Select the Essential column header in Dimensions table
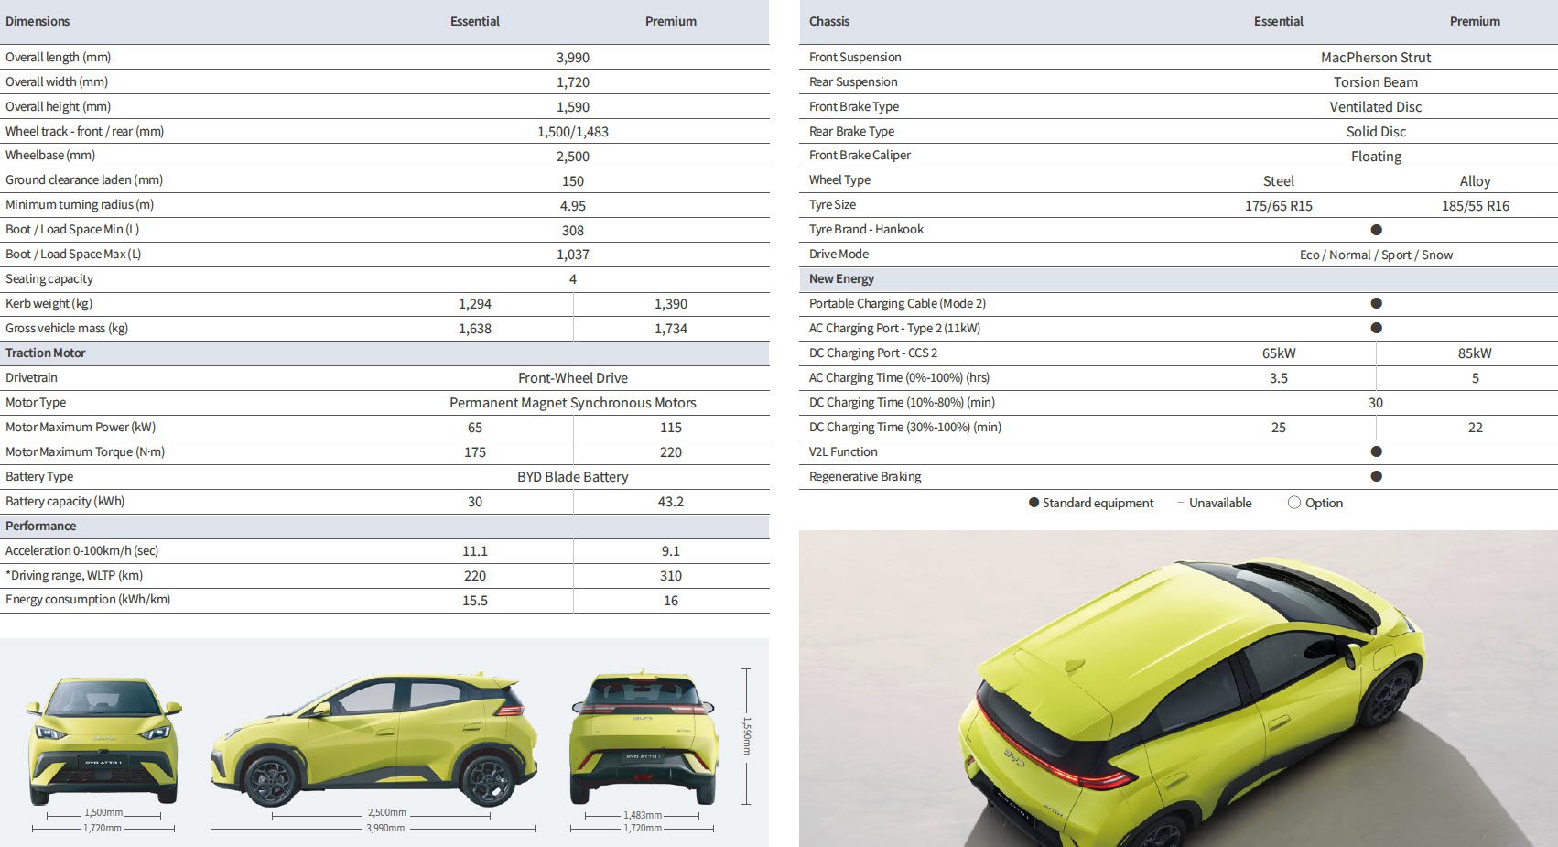Screen dimensions: 1558x847 pyautogui.click(x=474, y=21)
